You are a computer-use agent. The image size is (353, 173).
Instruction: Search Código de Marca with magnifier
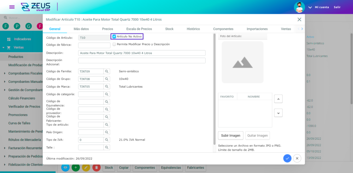(x=107, y=86)
